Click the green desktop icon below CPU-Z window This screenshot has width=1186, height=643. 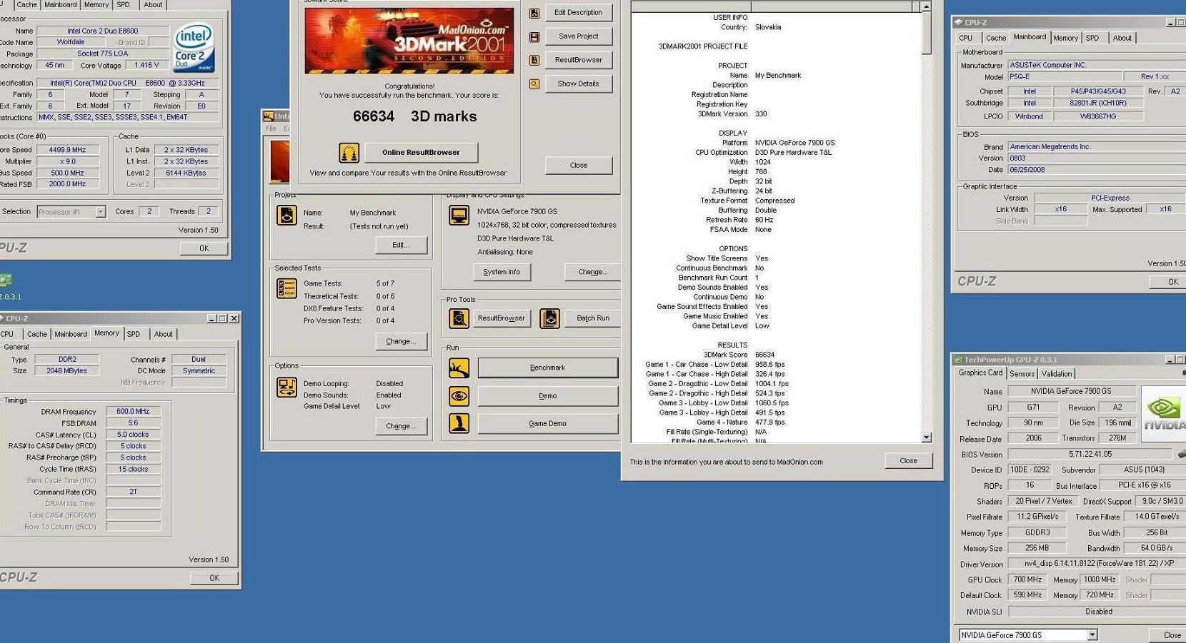(x=6, y=280)
